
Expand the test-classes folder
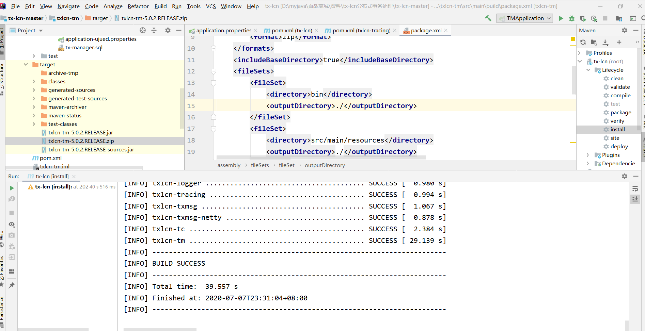[34, 124]
